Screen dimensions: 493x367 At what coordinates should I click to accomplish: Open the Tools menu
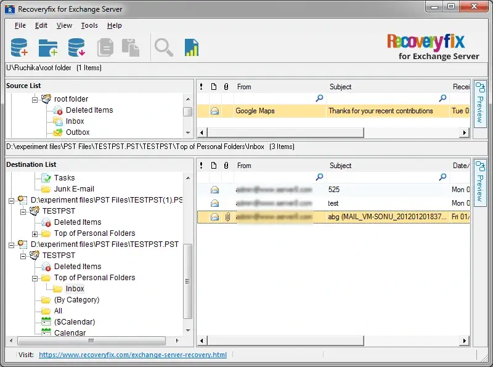[89, 25]
